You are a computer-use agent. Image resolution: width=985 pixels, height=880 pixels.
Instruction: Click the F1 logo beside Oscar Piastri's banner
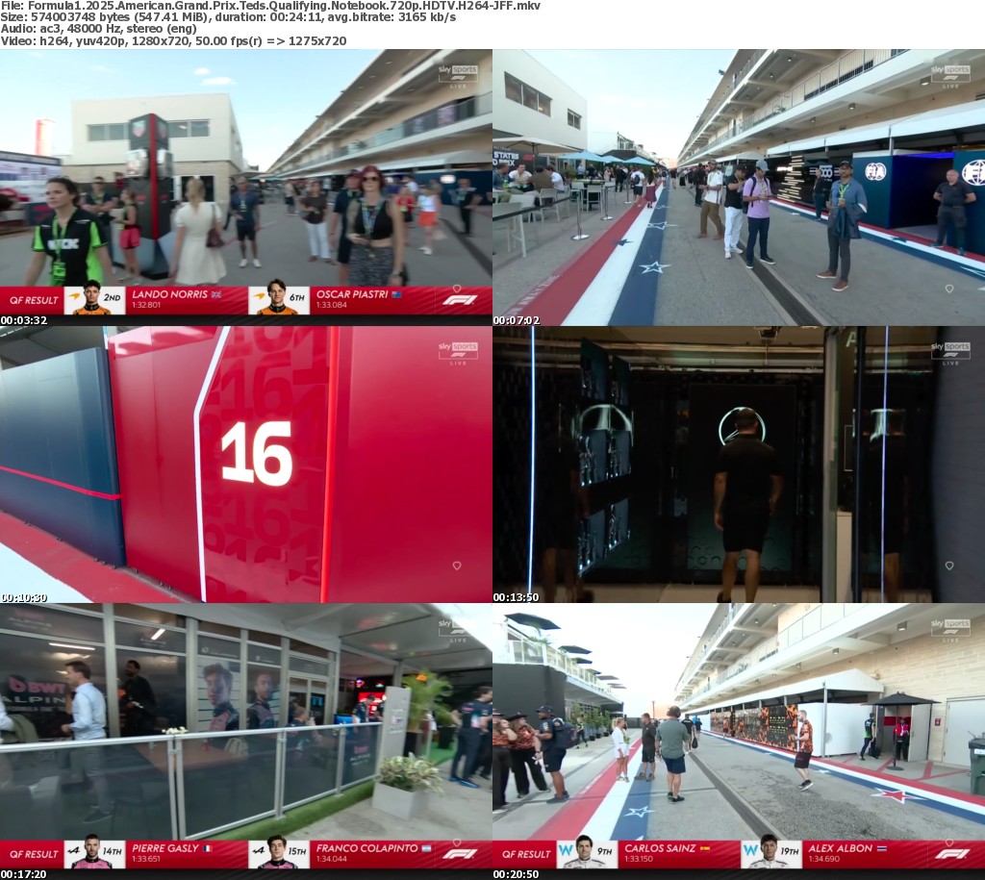(459, 300)
